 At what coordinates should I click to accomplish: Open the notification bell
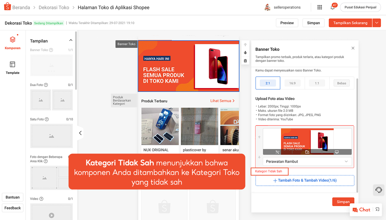332,7
